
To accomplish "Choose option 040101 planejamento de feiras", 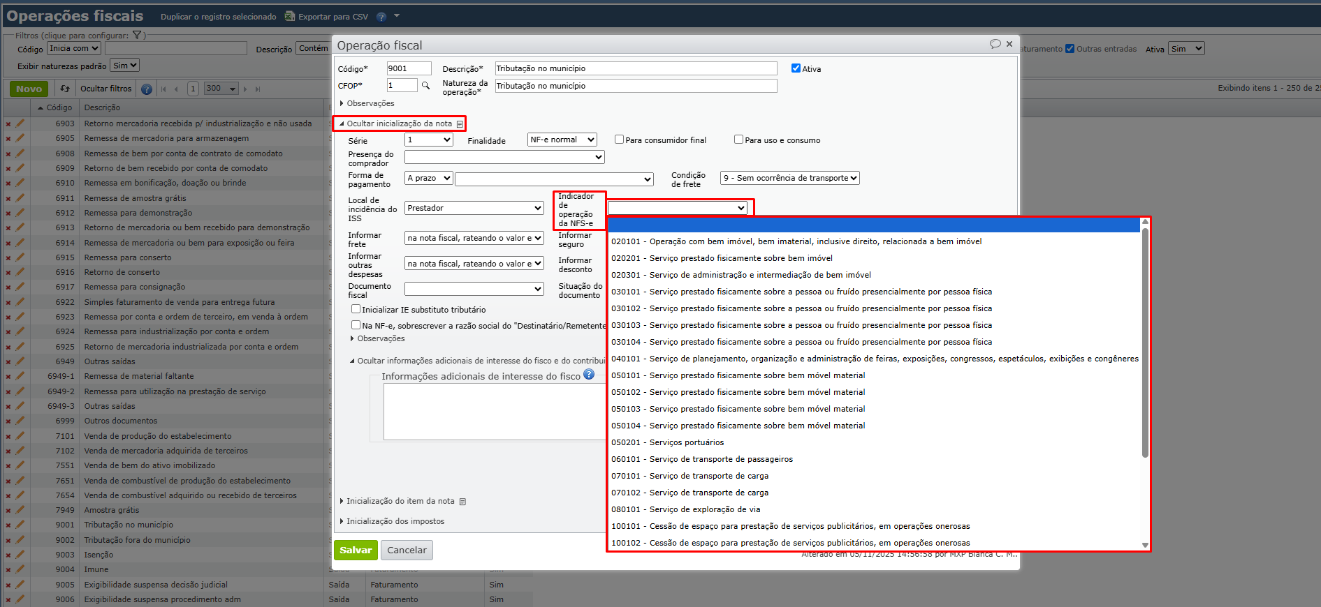I will (874, 359).
